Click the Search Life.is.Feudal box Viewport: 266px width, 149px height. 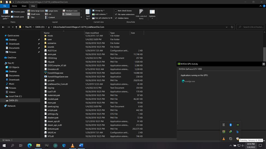tap(250, 27)
